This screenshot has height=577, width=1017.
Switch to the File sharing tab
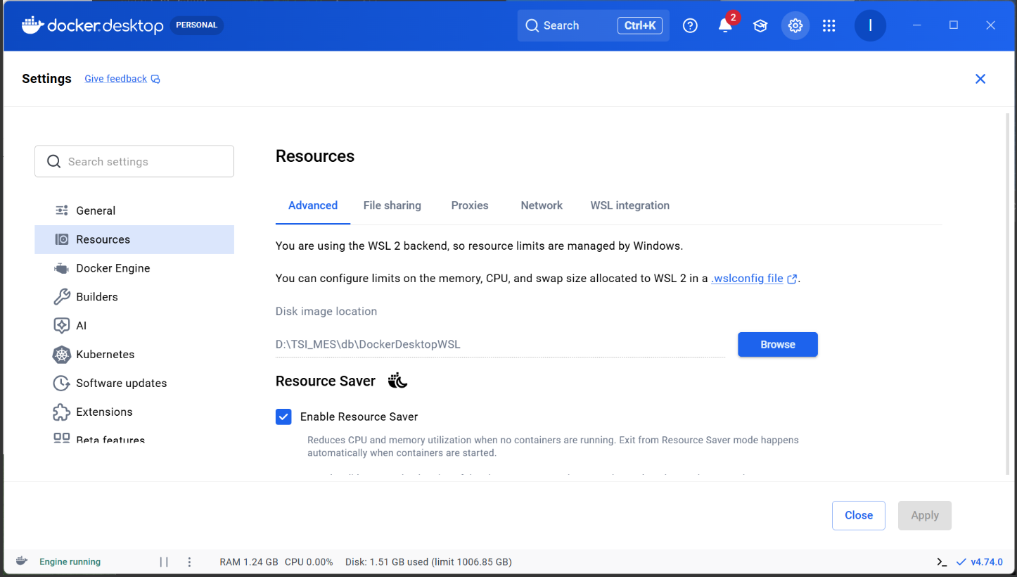coord(392,205)
